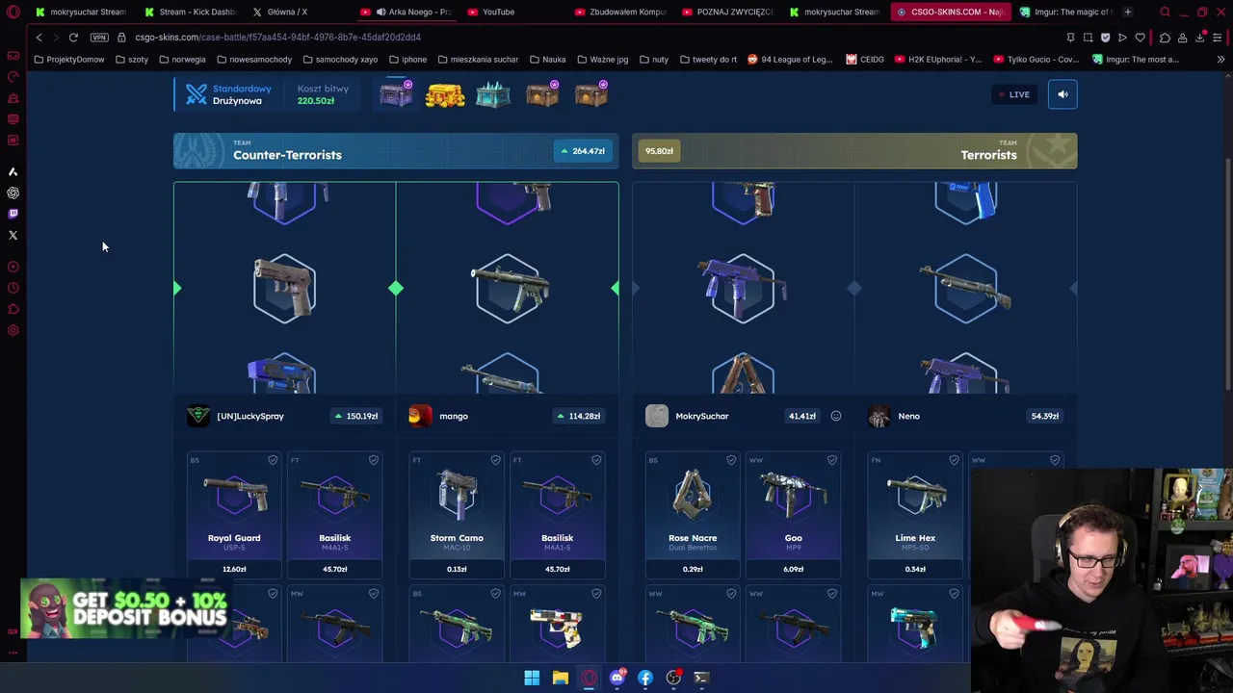This screenshot has width=1233, height=693.
Task: Expand the mieszkania suchar bookmark folder
Action: pos(478,60)
